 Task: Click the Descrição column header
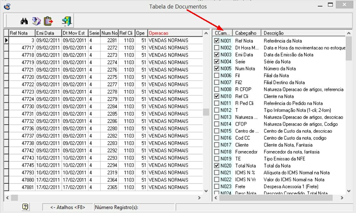click(x=303, y=33)
